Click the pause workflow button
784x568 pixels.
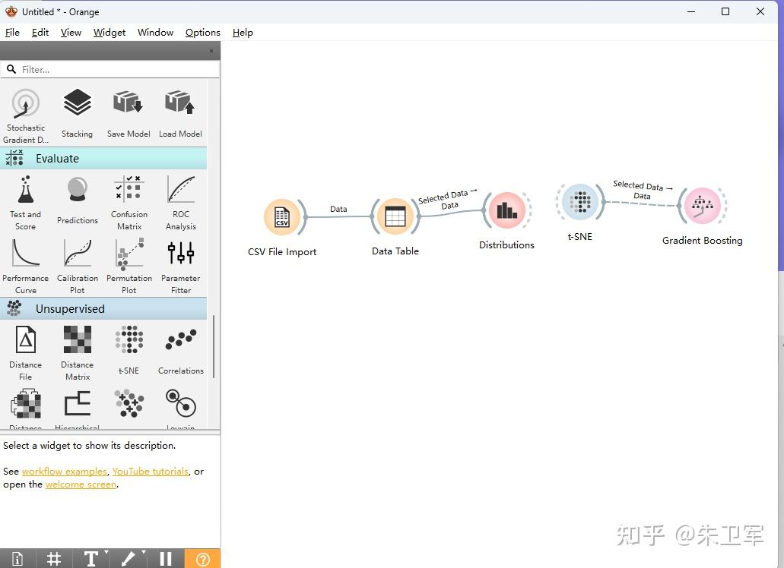(x=166, y=559)
